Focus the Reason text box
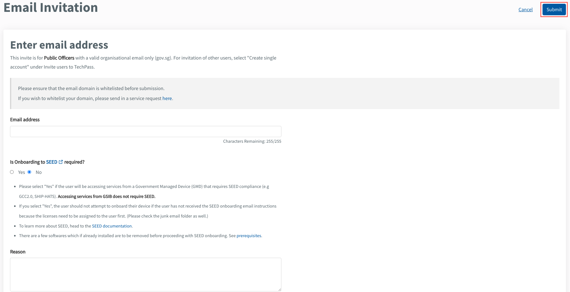This screenshot has width=570, height=292. (145, 274)
